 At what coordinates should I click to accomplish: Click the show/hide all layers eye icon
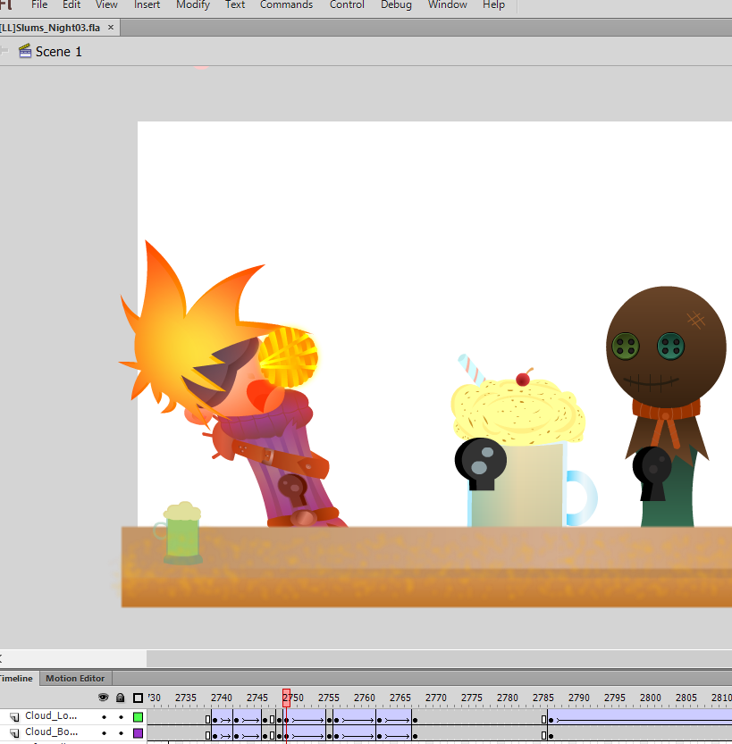tap(104, 698)
